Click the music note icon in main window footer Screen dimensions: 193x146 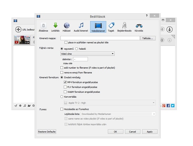pyautogui.click(x=25, y=106)
